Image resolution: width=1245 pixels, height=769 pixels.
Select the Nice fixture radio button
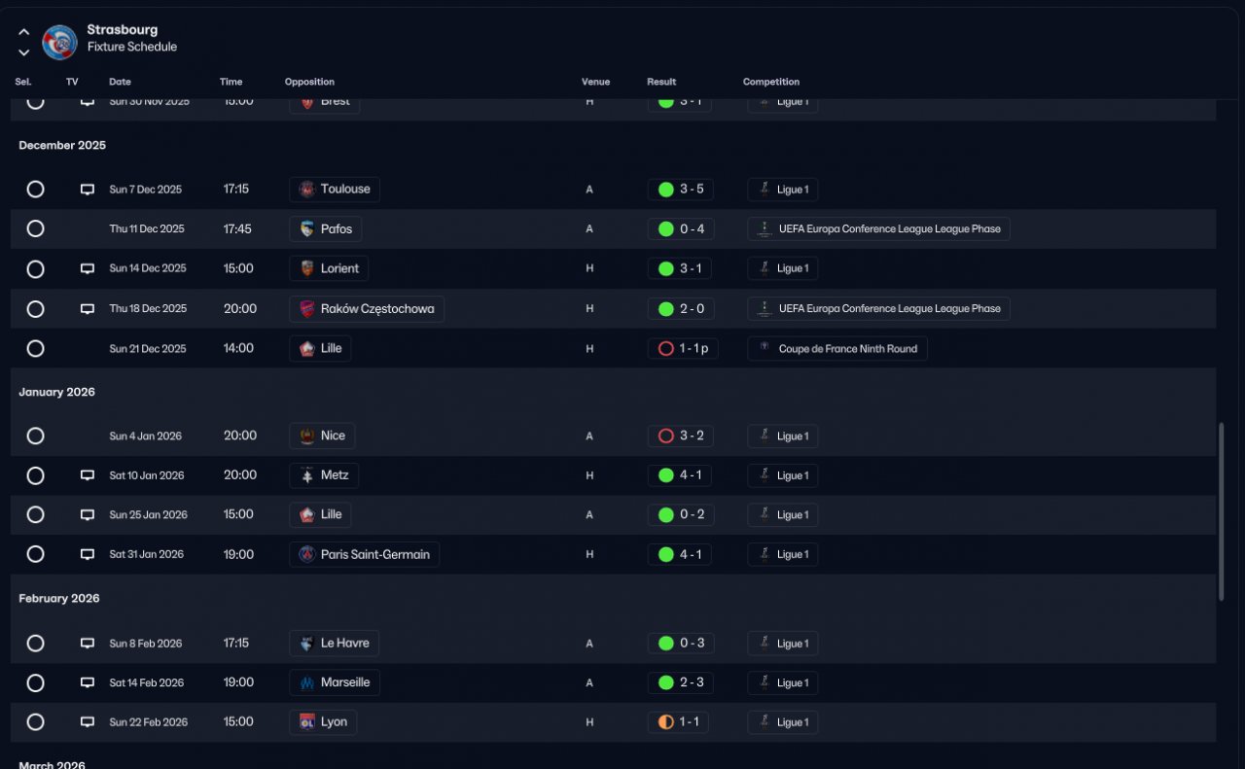36,436
